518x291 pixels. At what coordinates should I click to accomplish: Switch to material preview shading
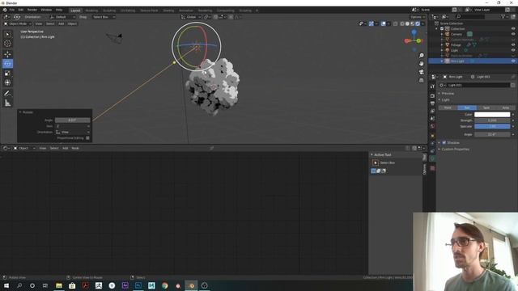pyautogui.click(x=413, y=23)
